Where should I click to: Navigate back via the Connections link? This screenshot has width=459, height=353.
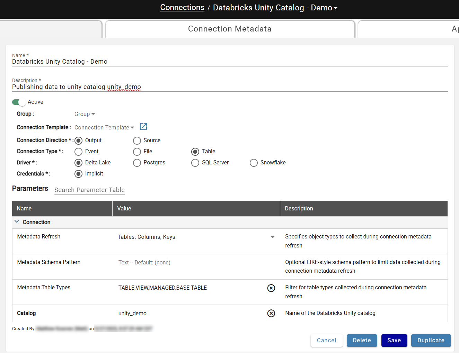(182, 7)
